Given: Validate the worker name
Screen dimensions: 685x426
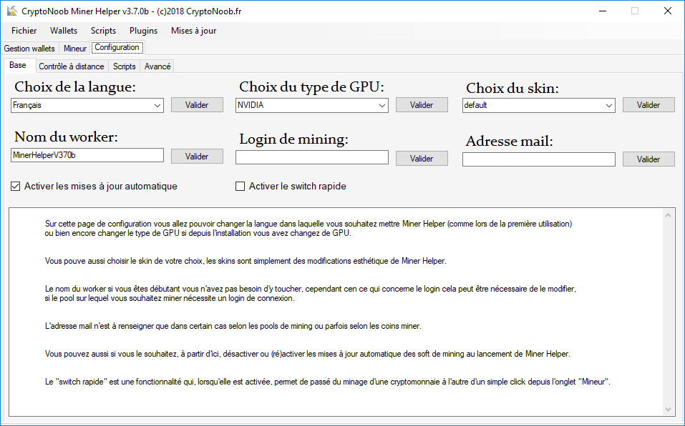Looking at the screenshot, I should pyautogui.click(x=197, y=157).
